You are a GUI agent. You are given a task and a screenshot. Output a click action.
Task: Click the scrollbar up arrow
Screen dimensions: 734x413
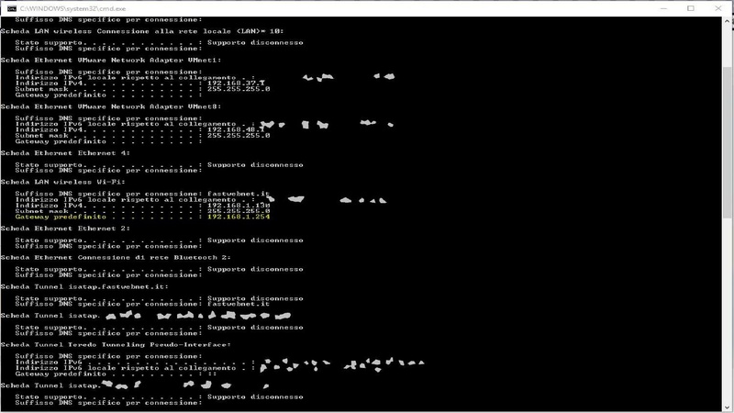(x=728, y=21)
